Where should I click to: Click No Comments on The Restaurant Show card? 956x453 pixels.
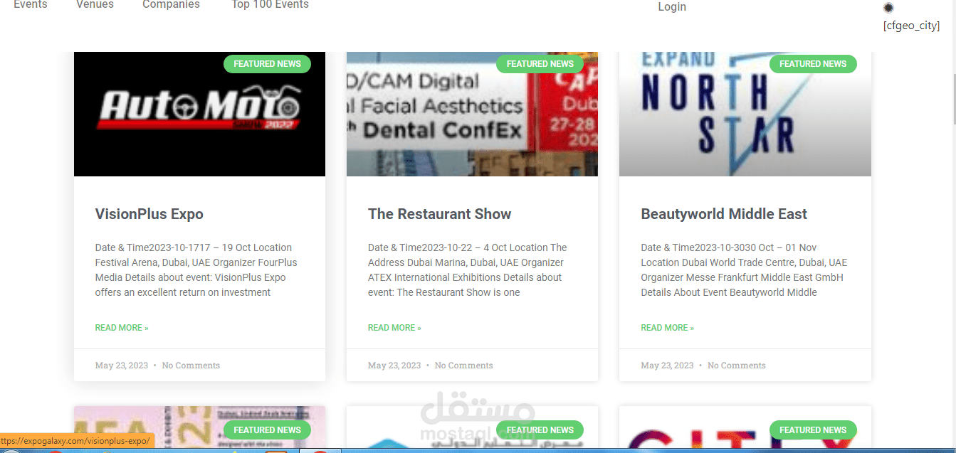[463, 366]
